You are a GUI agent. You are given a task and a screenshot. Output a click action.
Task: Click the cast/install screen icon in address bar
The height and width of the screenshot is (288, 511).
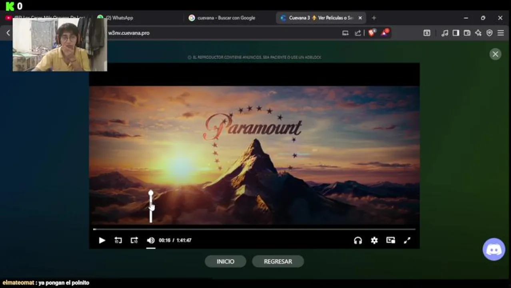(345, 33)
